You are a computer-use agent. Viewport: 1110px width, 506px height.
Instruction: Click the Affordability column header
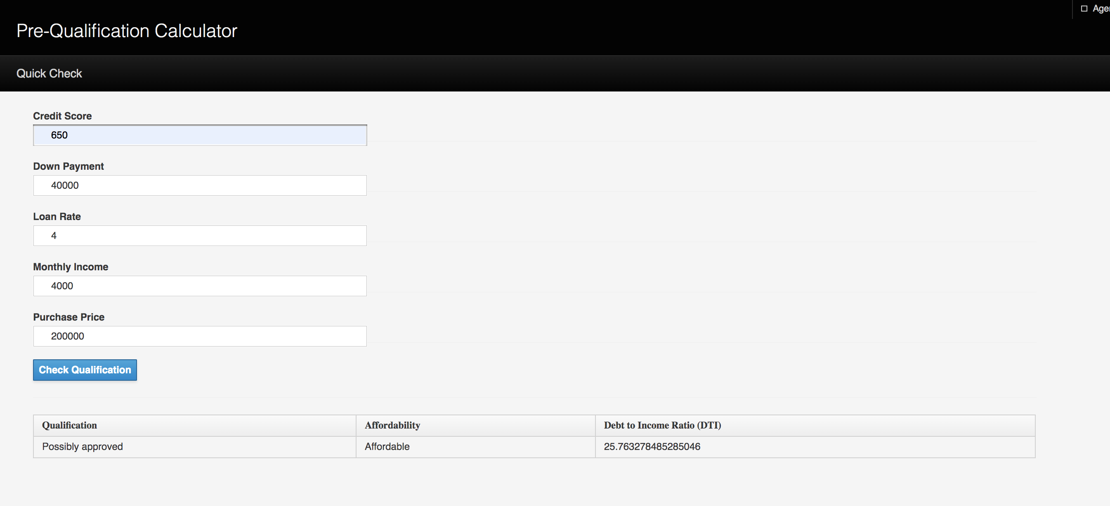(392, 425)
